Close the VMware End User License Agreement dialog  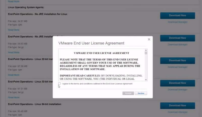tap(149, 40)
